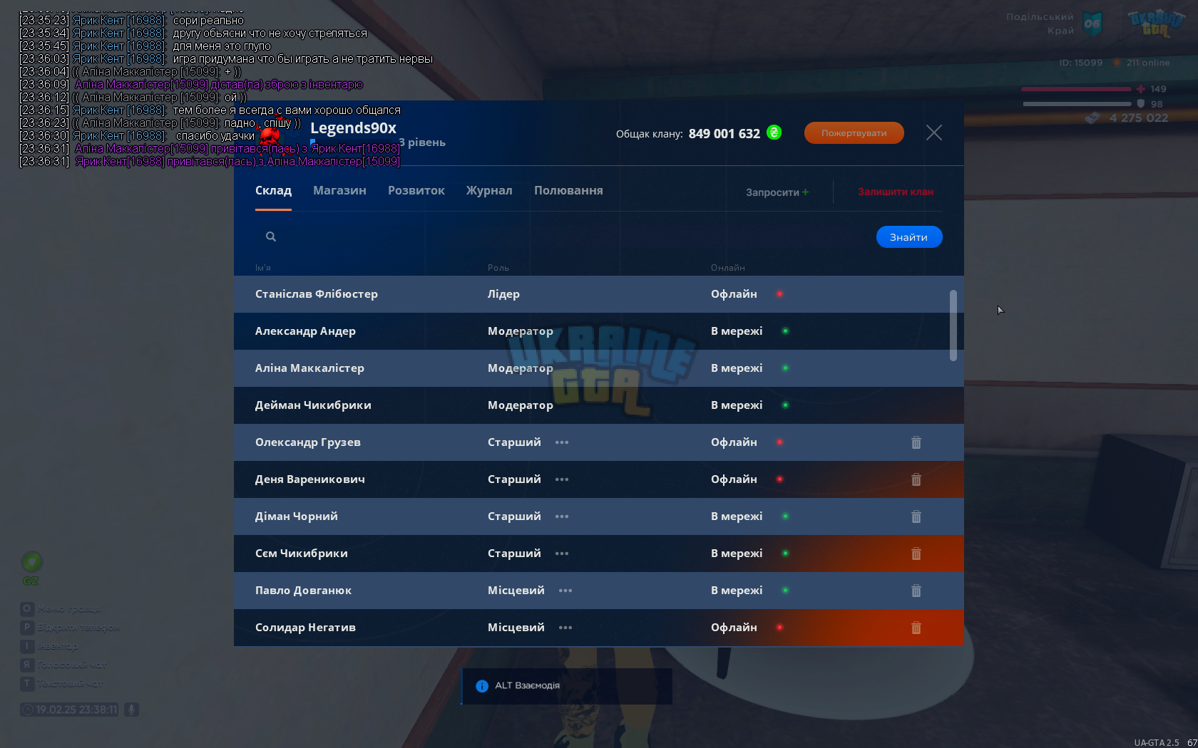
Task: Click the Знайти search button
Action: coord(909,237)
